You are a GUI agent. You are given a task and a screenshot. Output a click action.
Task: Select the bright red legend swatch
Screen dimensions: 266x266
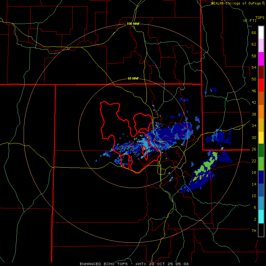pos(261,85)
